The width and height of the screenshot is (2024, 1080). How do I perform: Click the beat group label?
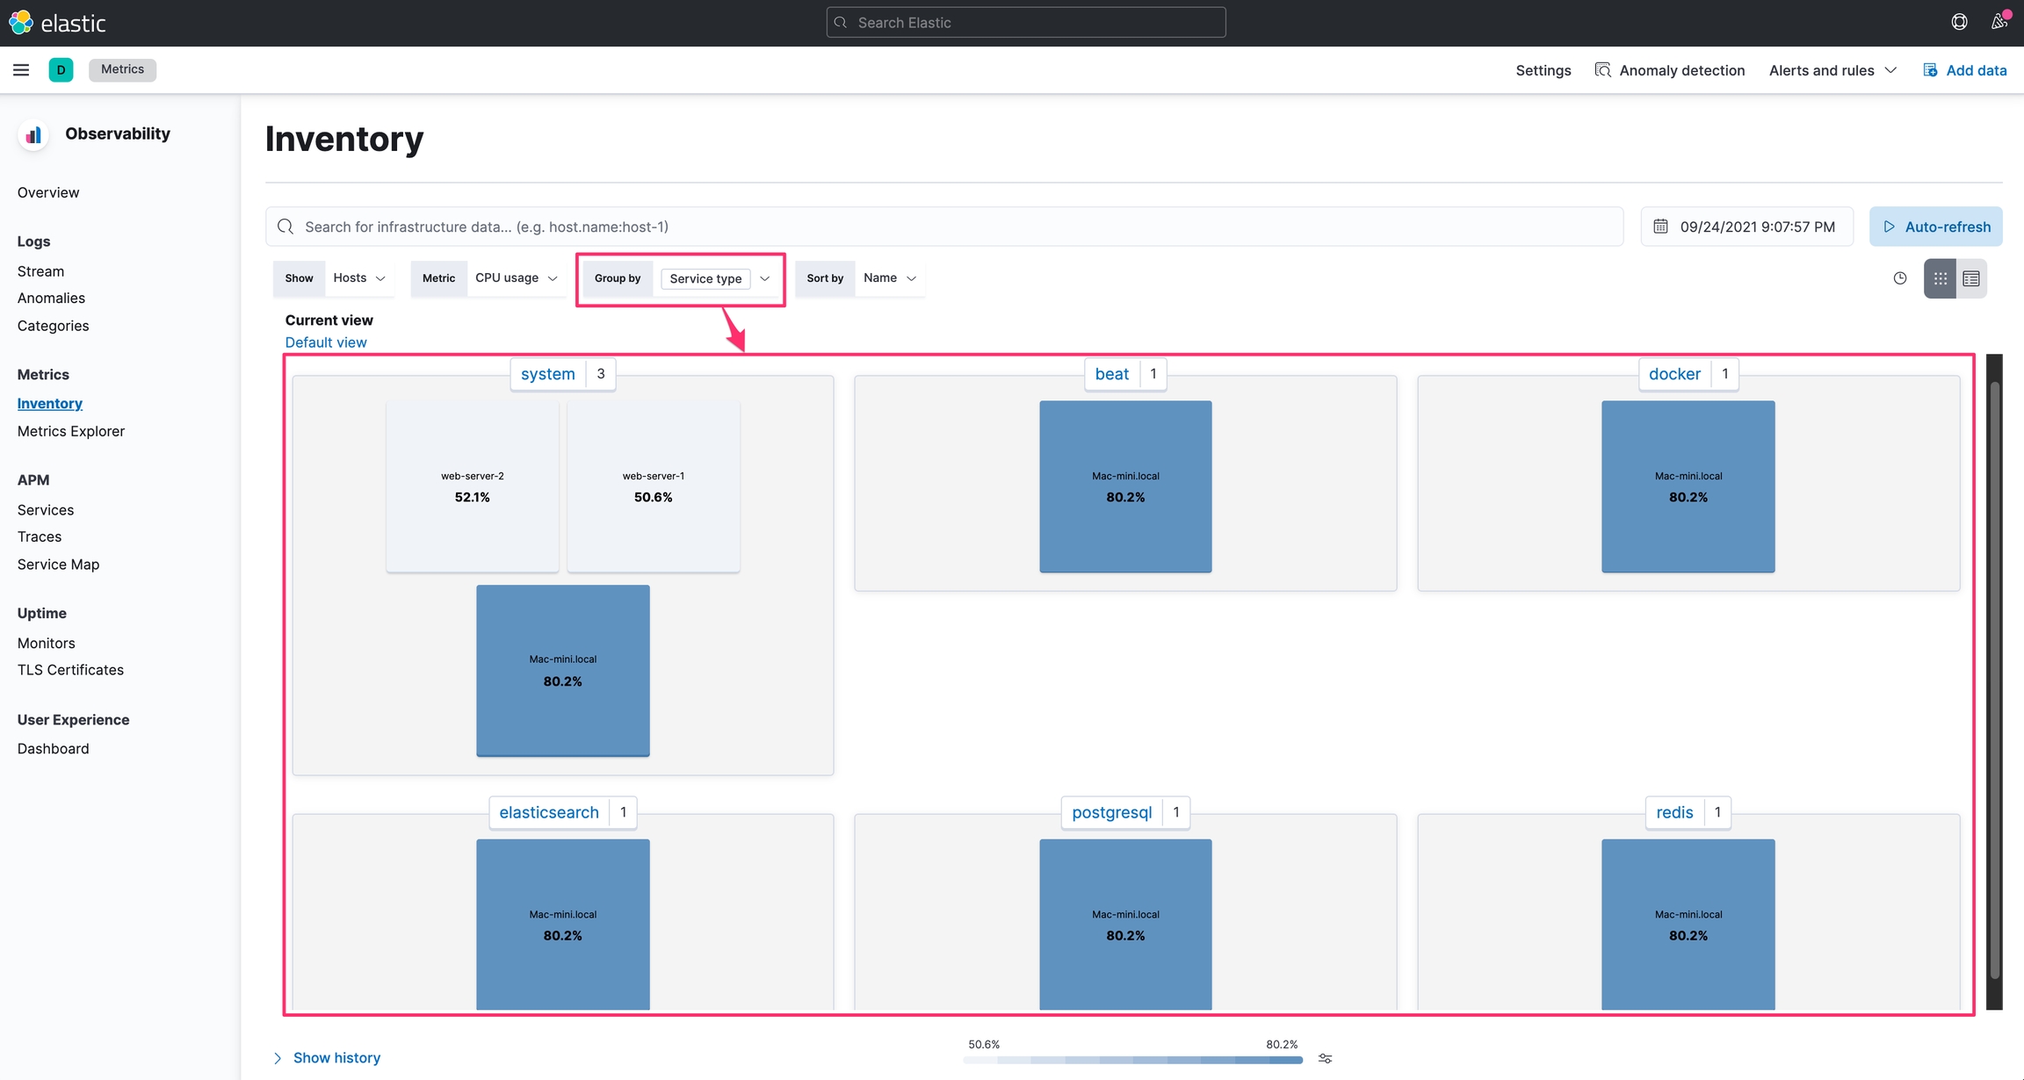[x=1111, y=374]
